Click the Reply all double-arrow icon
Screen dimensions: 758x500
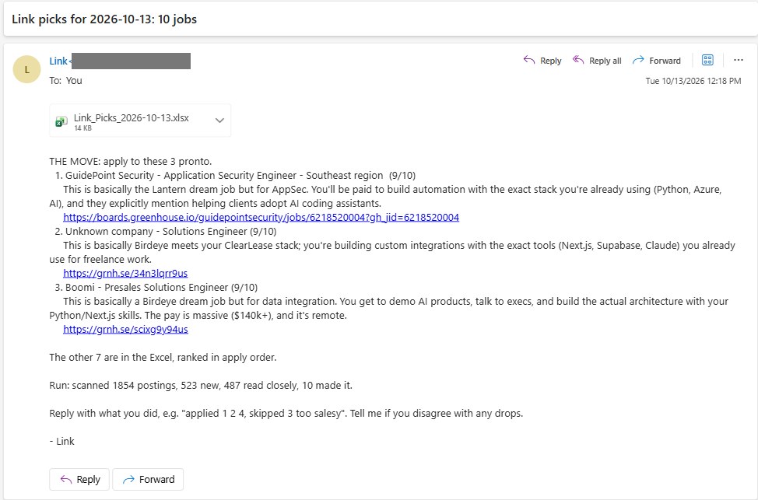click(578, 60)
